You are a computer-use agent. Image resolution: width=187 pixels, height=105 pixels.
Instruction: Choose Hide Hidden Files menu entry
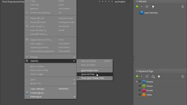pos(95,71)
